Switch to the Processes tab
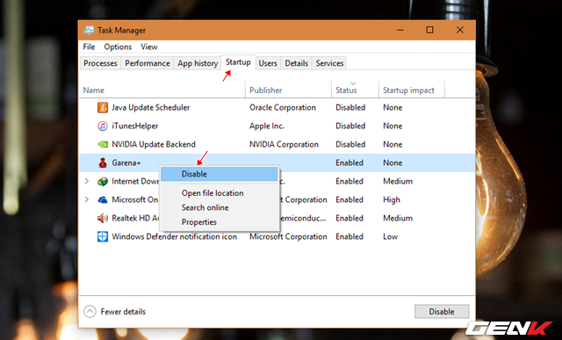Screen dimensions: 562x340 [100, 63]
